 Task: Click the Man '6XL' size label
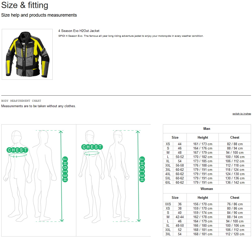pyautogui.click(x=168, y=183)
